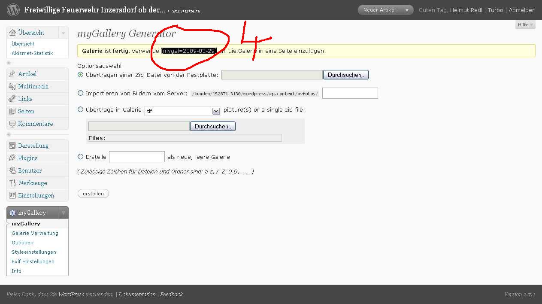Select the Übertrage in Galerie radio option
The height and width of the screenshot is (304, 542).
(x=80, y=109)
